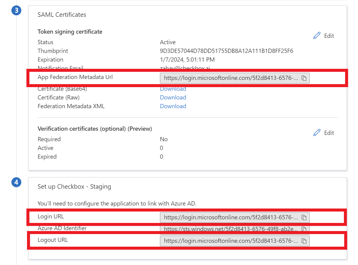Click the Required label in Verification certificates

click(x=49, y=139)
